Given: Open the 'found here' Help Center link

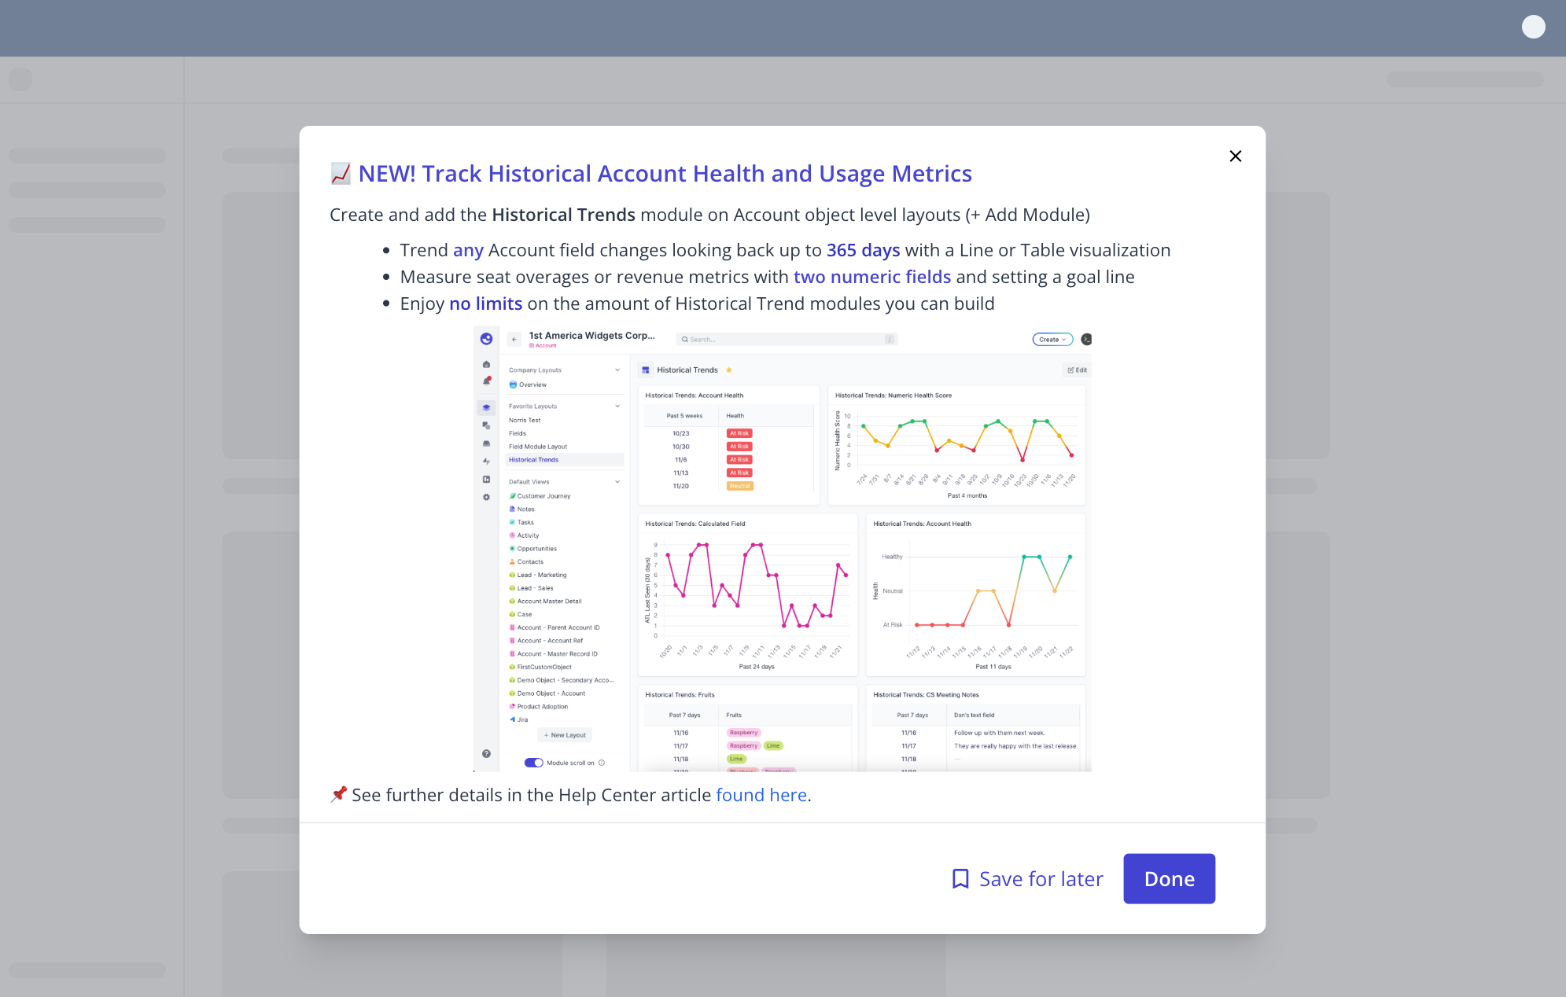Looking at the screenshot, I should [761, 795].
